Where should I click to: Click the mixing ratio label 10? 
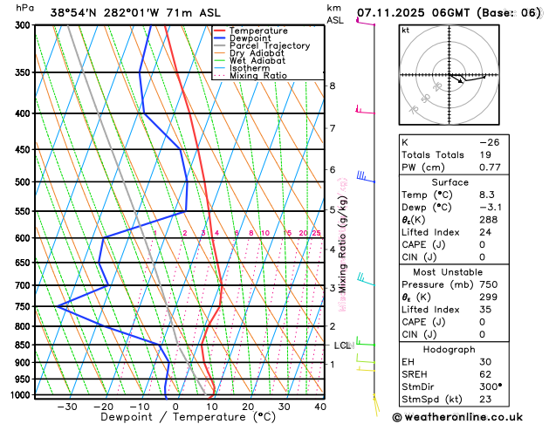pyautogui.click(x=265, y=233)
